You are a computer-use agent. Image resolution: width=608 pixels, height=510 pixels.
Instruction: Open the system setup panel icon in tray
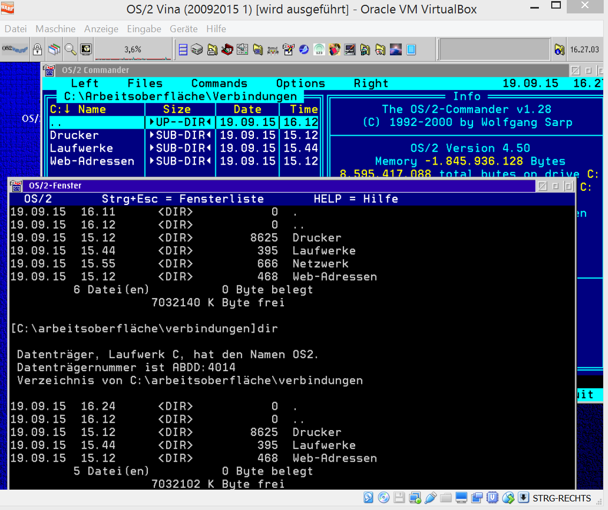click(x=242, y=50)
